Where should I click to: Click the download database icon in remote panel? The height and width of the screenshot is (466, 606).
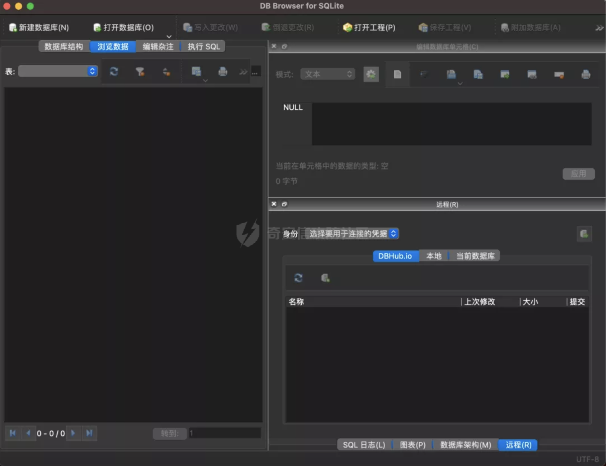tap(325, 278)
